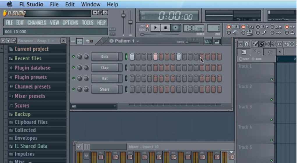The image size is (297, 163).
Task: Switch to SONG mode indicator
Action: (x=147, y=30)
